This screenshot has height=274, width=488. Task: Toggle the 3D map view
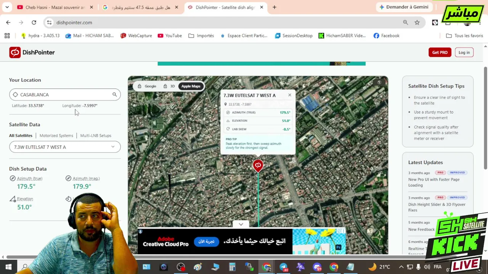[169, 86]
